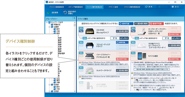185x97 pixels.
Task: Open the デバイス毎制御設定 tab
Action: point(57,7)
